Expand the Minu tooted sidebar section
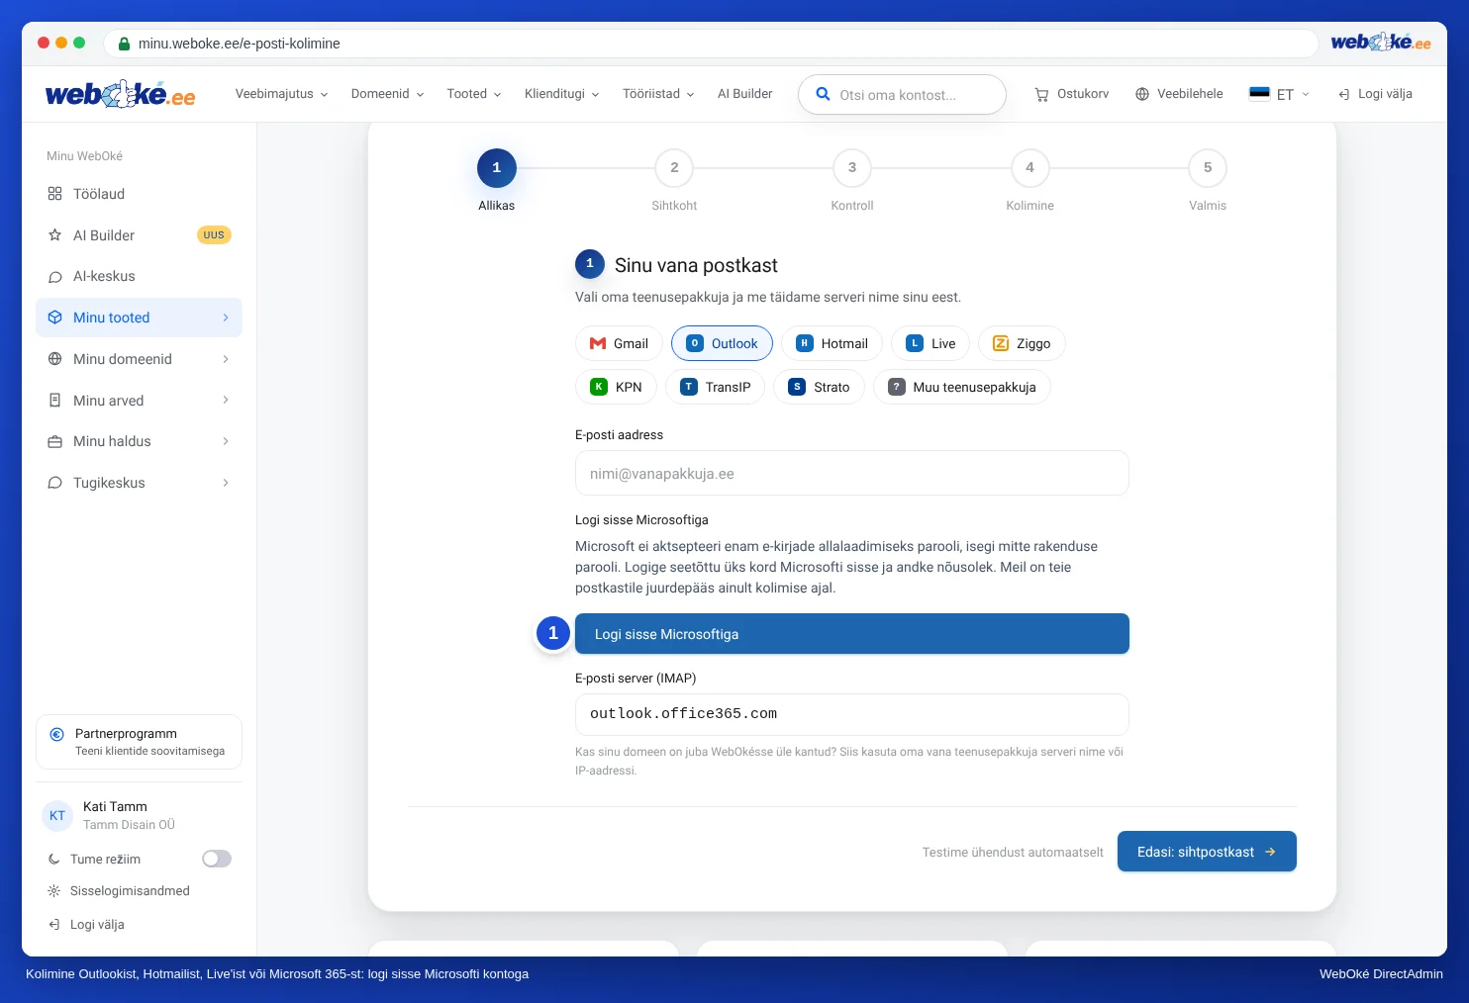Viewport: 1469px width, 1003px height. pyautogui.click(x=139, y=318)
